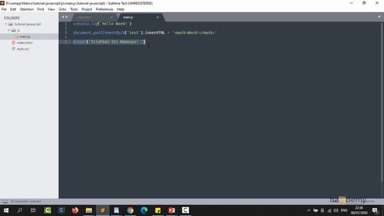Viewport: 384px width, 216px height.
Task: Toggle the sidebar via status bar icon
Action: point(5,202)
